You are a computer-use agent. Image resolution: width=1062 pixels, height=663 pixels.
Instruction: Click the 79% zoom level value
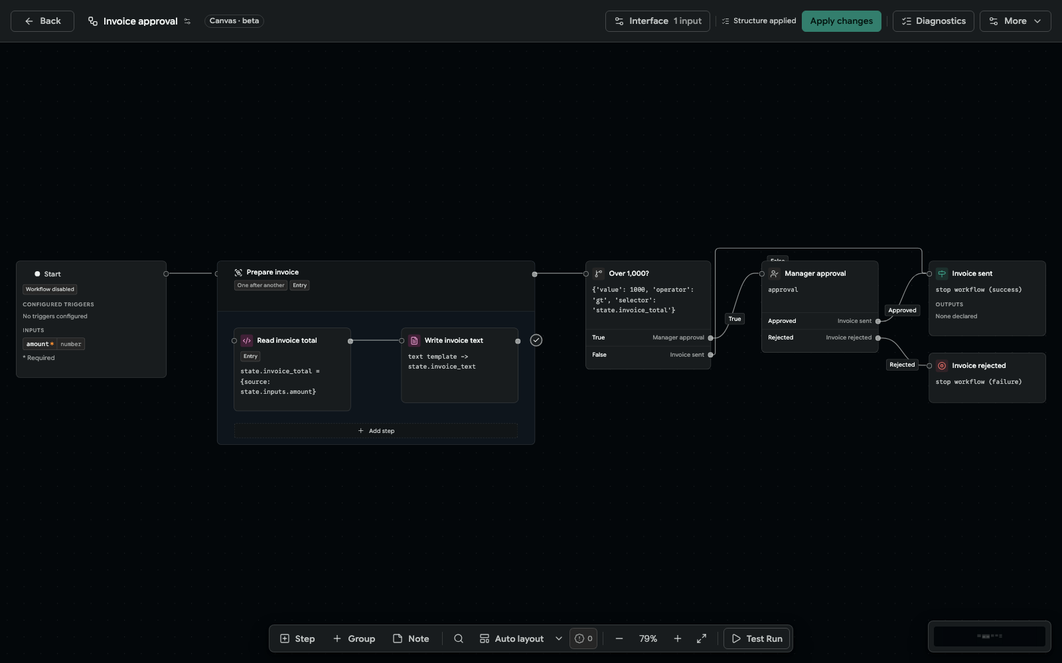[x=648, y=639]
